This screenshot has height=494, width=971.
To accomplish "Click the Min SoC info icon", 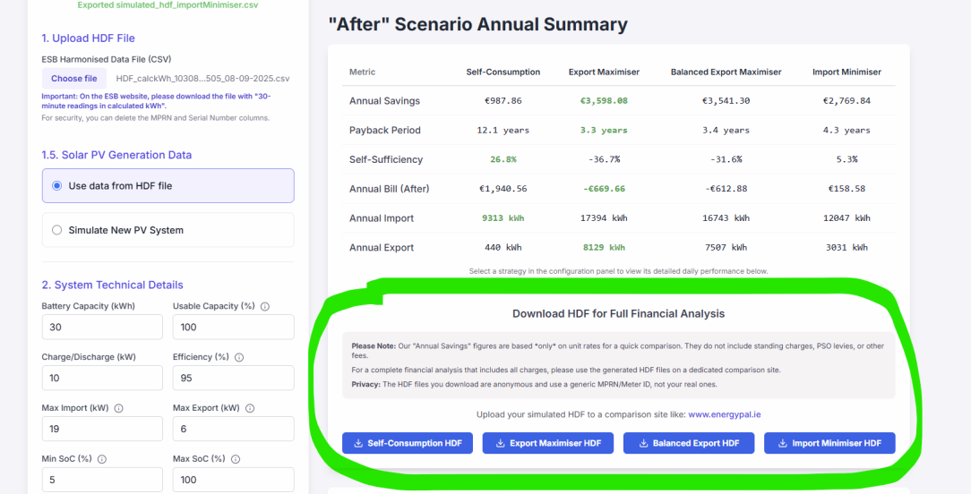I will coord(102,459).
